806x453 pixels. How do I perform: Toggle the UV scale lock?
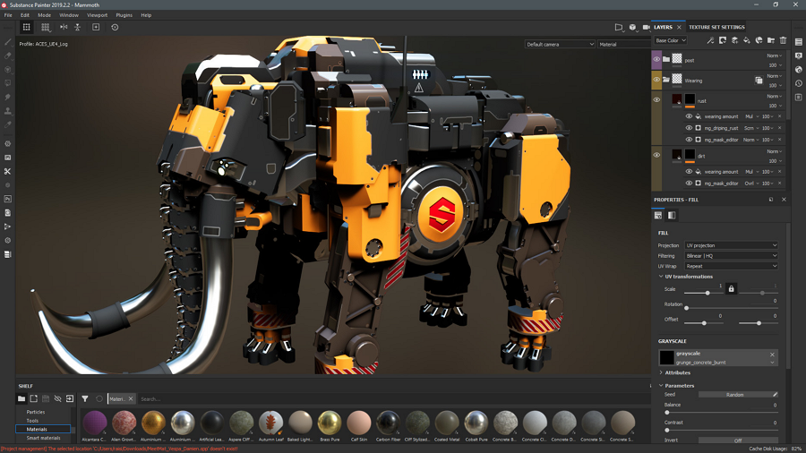pyautogui.click(x=731, y=289)
